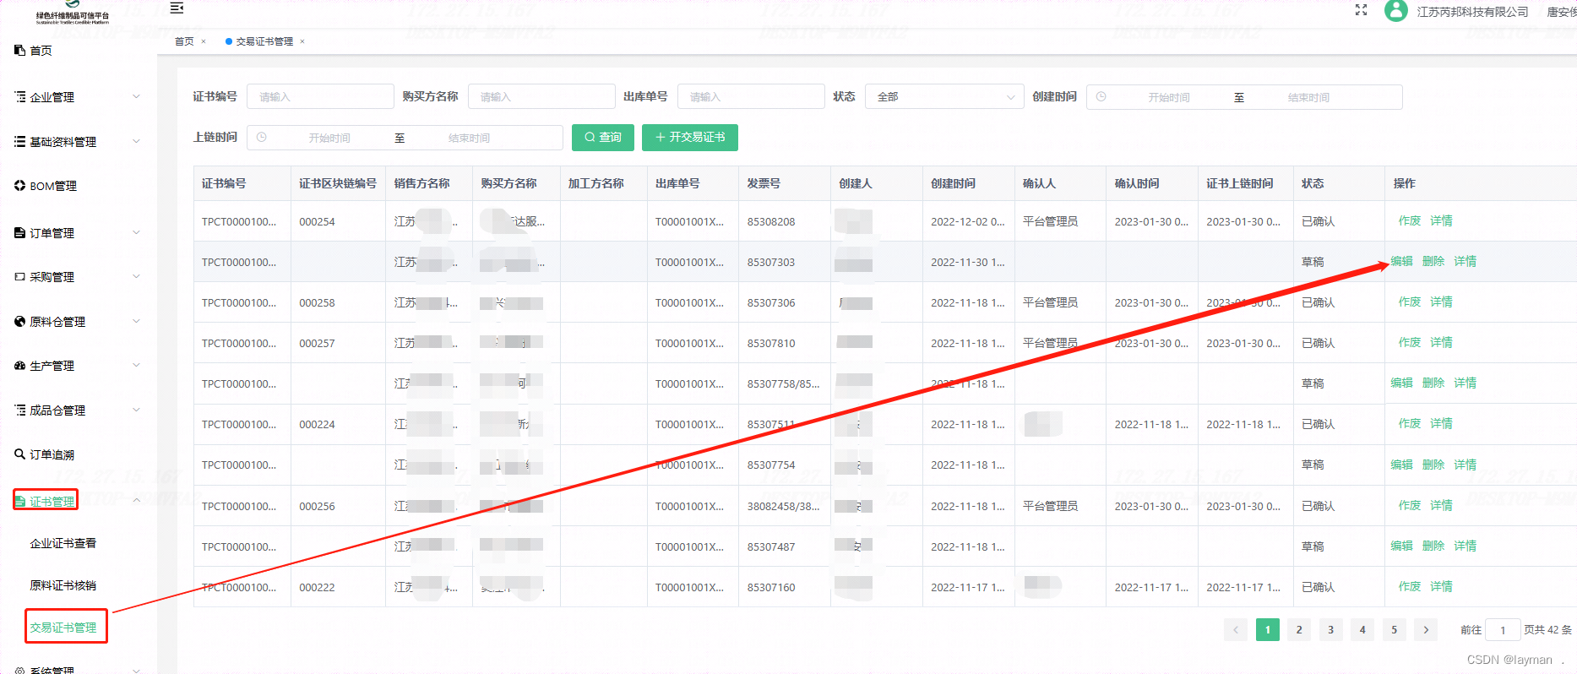Click clock icon in 上链时间 range
The image size is (1577, 674).
pyautogui.click(x=262, y=137)
